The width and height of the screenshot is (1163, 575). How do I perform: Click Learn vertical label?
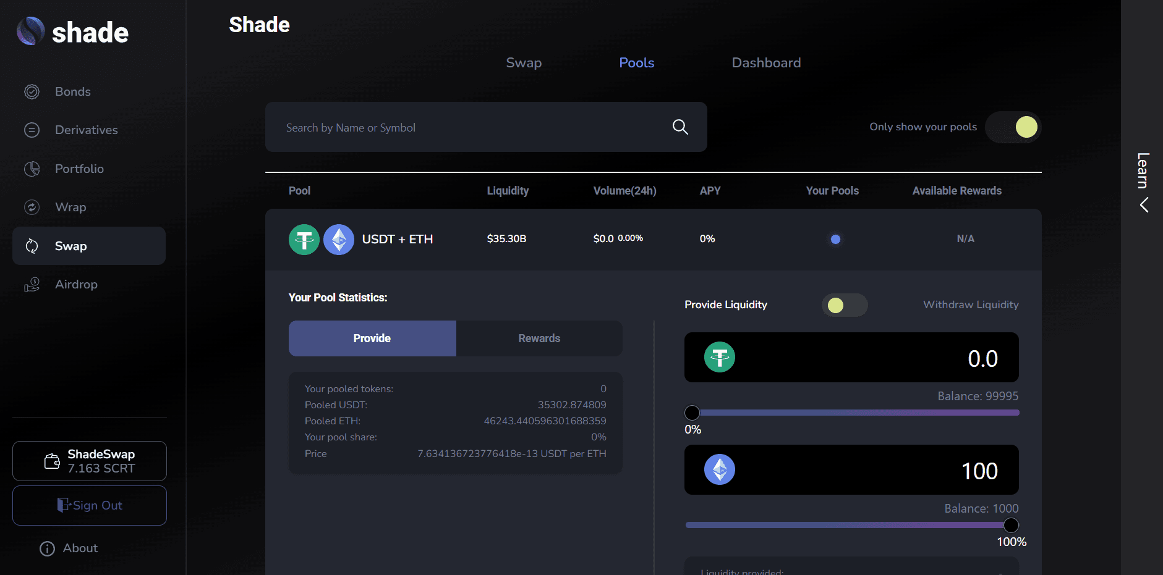coord(1143,170)
